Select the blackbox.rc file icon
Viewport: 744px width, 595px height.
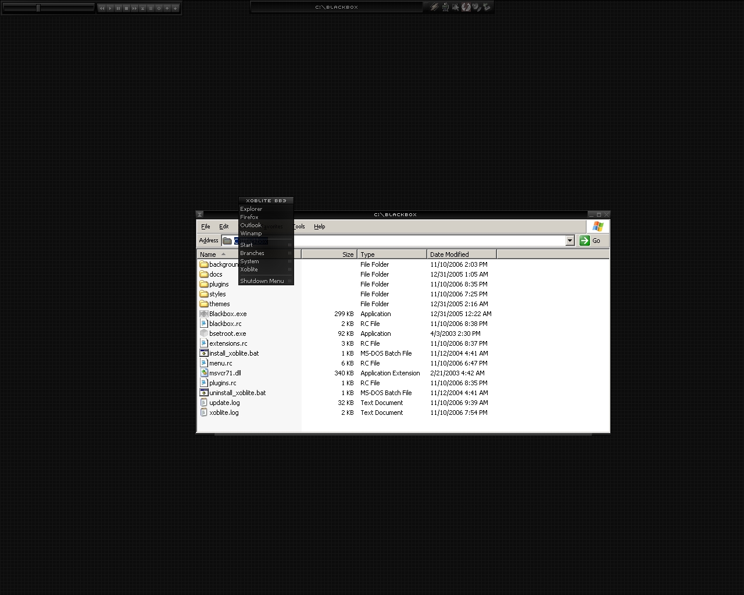coord(204,324)
